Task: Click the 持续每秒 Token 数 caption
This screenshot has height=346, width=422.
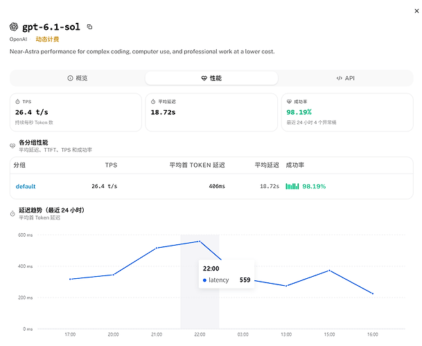Action: (34, 122)
